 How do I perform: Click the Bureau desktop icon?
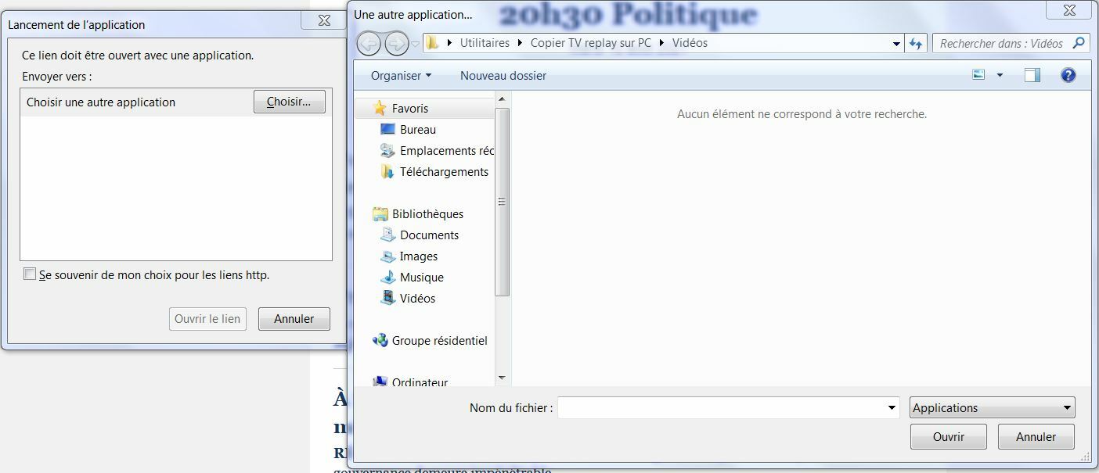pyautogui.click(x=387, y=129)
